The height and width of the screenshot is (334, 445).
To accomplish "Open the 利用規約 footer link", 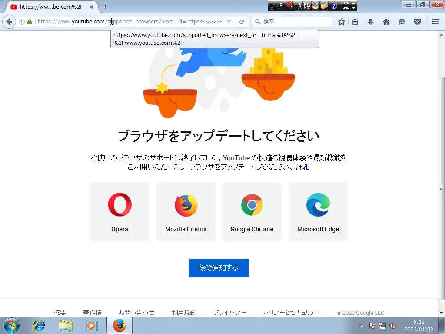I will pyautogui.click(x=184, y=312).
